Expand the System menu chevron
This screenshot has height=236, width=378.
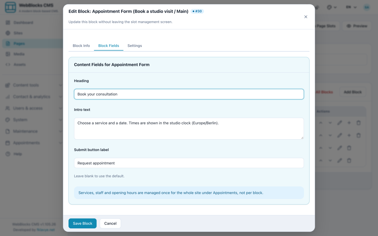click(x=61, y=120)
